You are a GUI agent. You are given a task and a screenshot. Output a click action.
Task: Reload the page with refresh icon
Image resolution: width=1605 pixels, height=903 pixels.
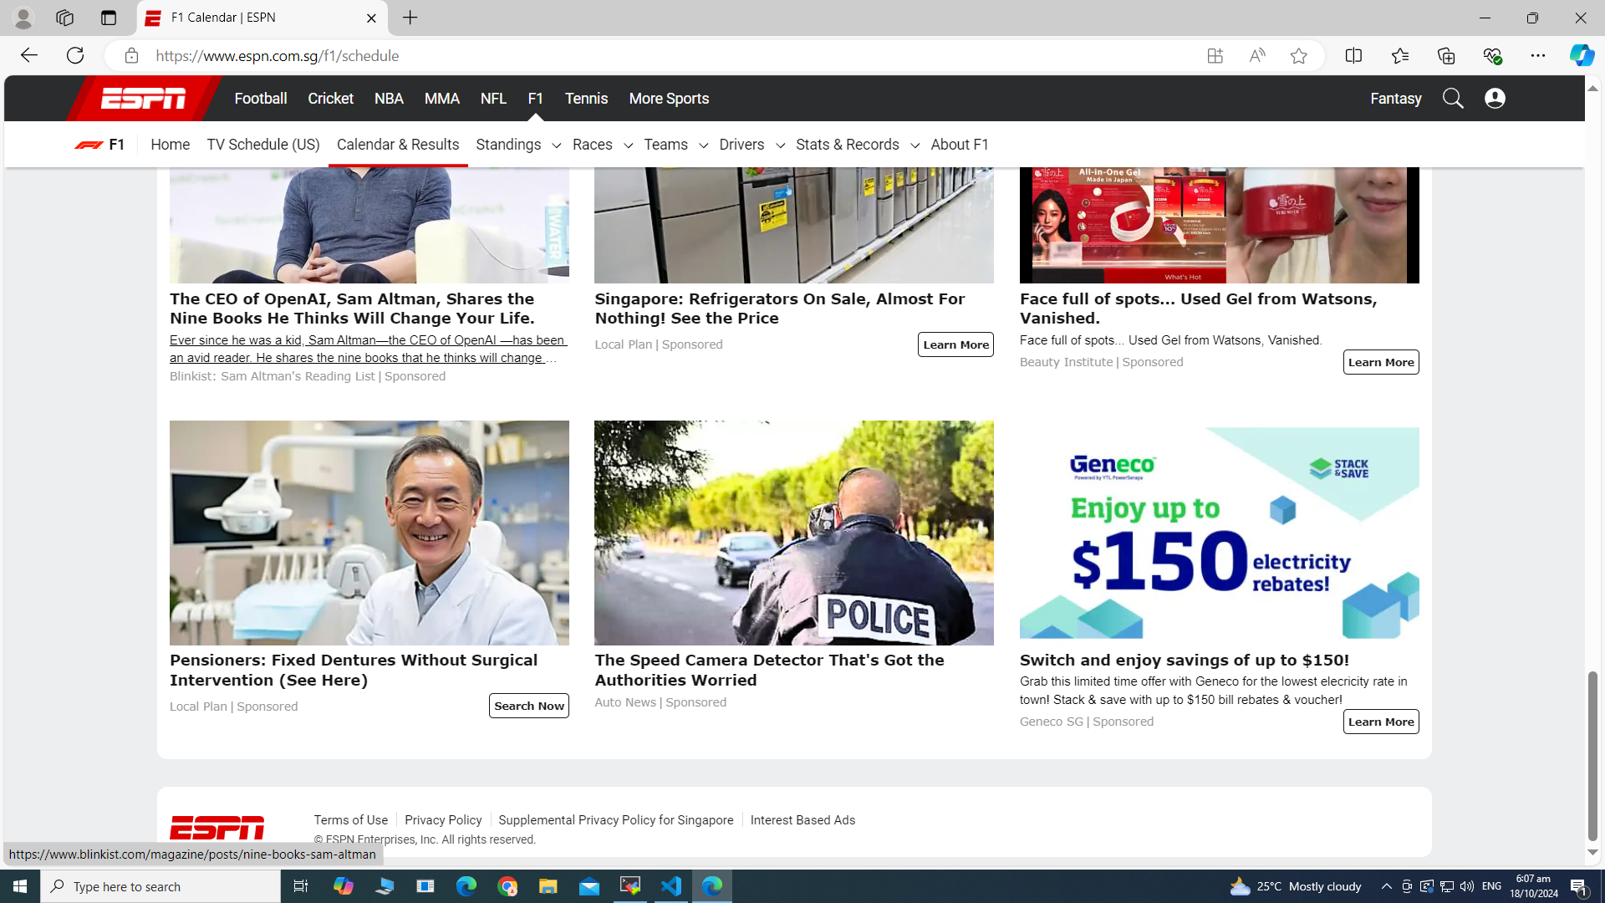pyautogui.click(x=75, y=55)
